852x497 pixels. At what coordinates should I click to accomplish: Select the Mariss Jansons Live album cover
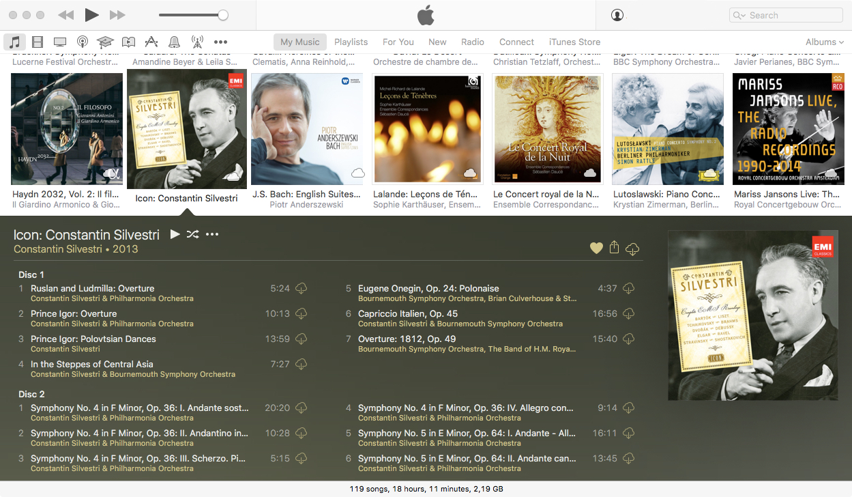(788, 129)
